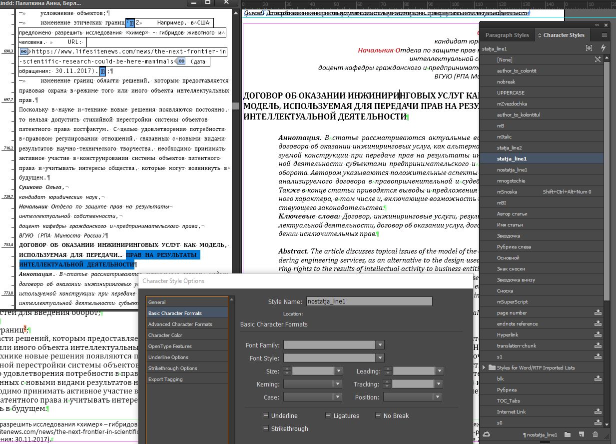Click the imported icon beside page number
616x444 pixels.
pos(598,312)
